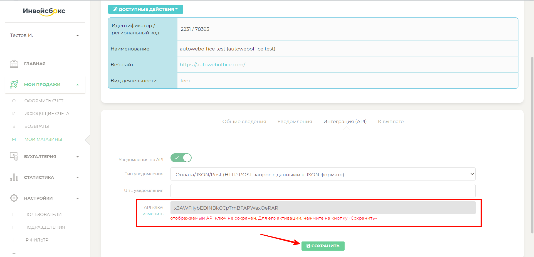This screenshot has height=257, width=534.
Task: Click into the URL уведомления field
Action: [323, 191]
